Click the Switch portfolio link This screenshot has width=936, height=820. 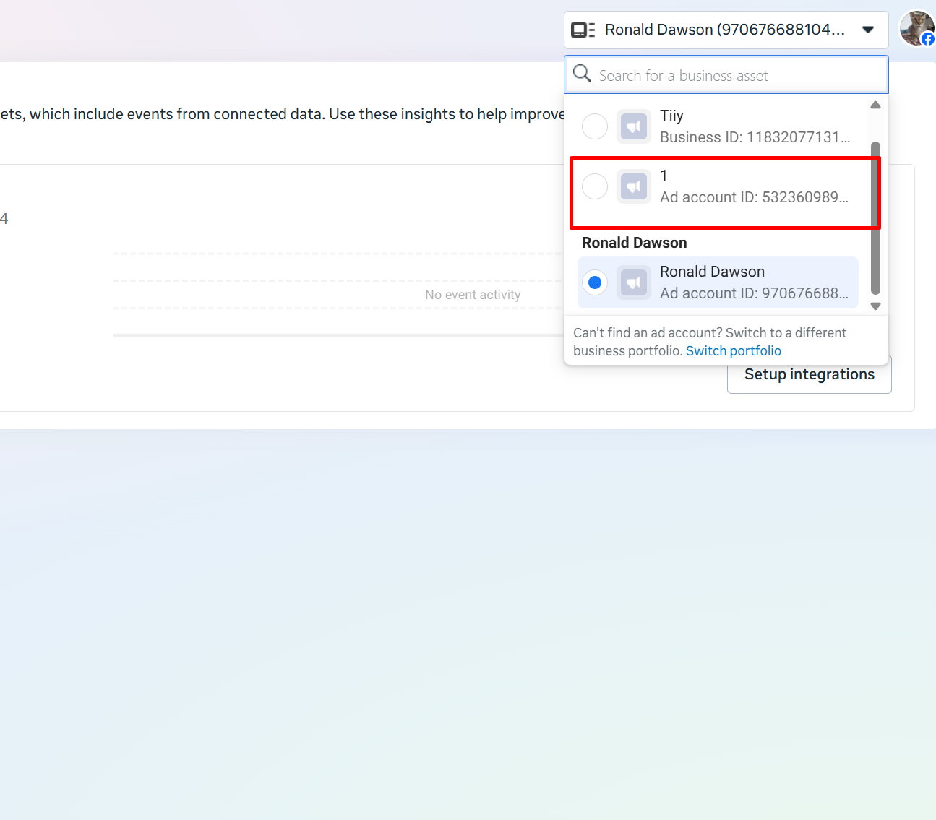(733, 351)
